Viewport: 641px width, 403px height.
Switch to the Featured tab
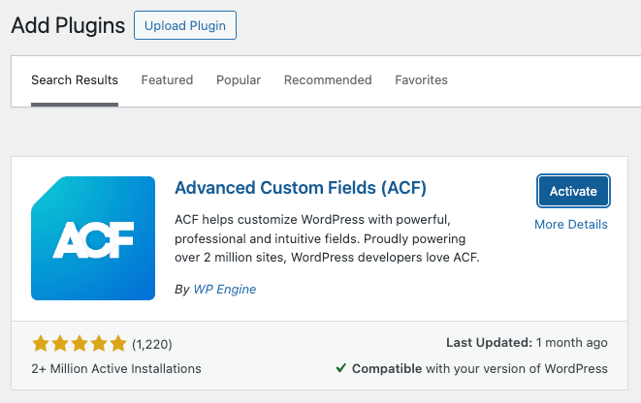(167, 80)
